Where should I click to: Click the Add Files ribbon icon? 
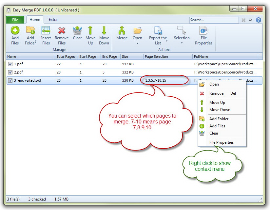click(x=15, y=31)
